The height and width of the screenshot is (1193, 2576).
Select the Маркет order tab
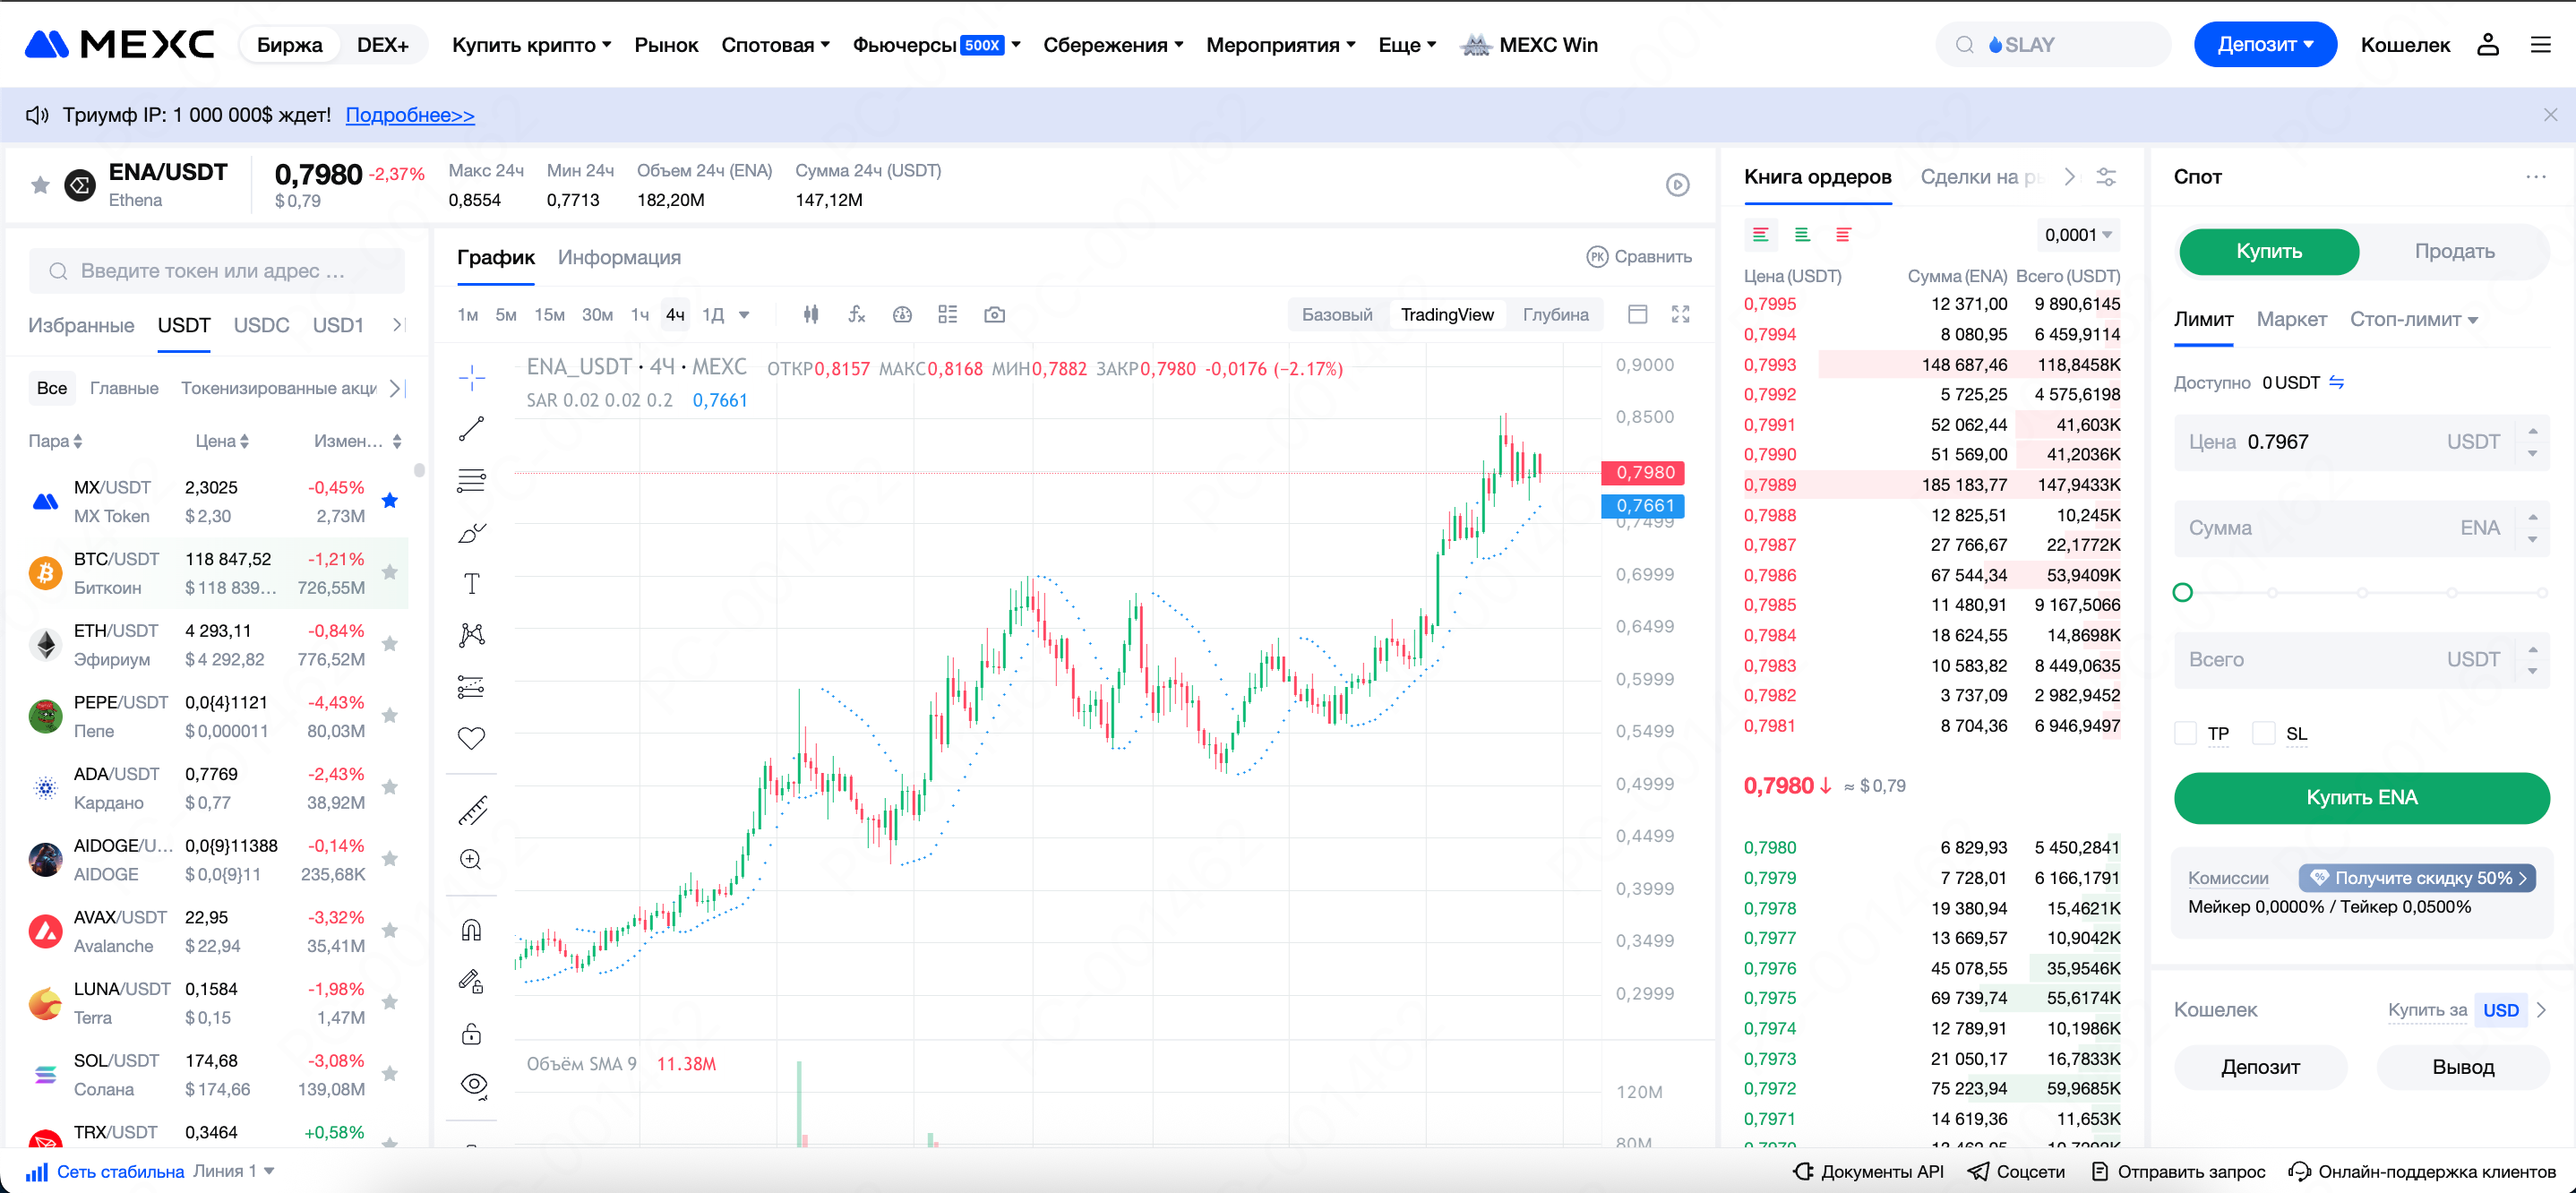tap(2291, 320)
